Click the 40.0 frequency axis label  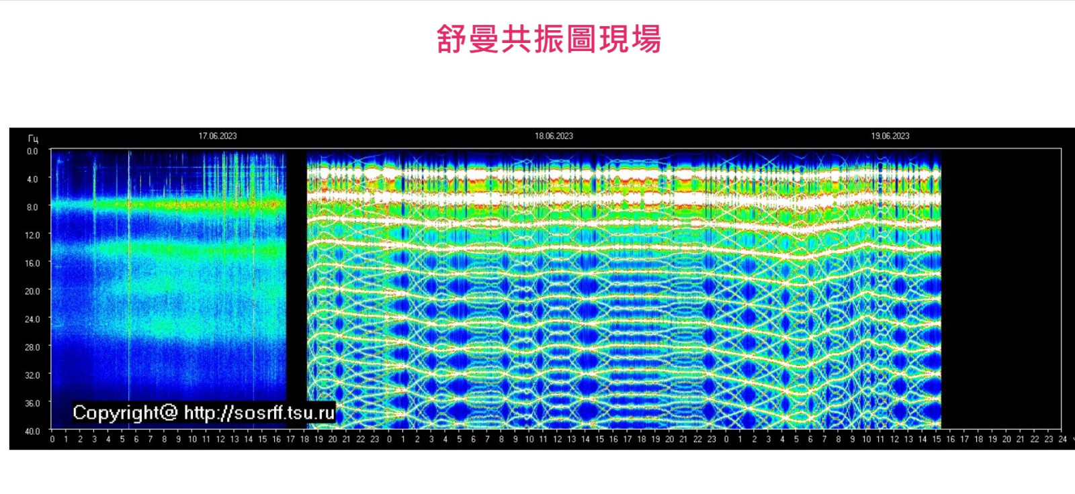[x=32, y=432]
